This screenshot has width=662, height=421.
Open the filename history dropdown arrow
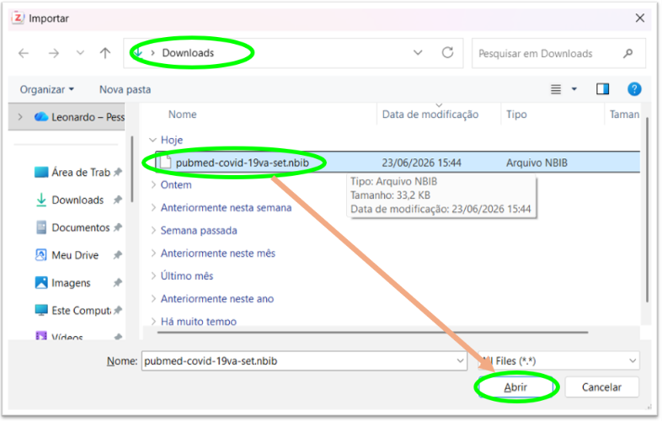460,361
